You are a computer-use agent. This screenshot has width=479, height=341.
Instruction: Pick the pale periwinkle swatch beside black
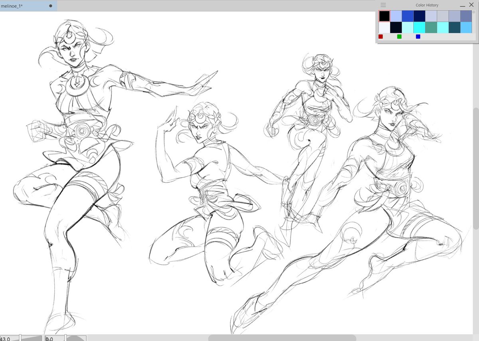396,16
